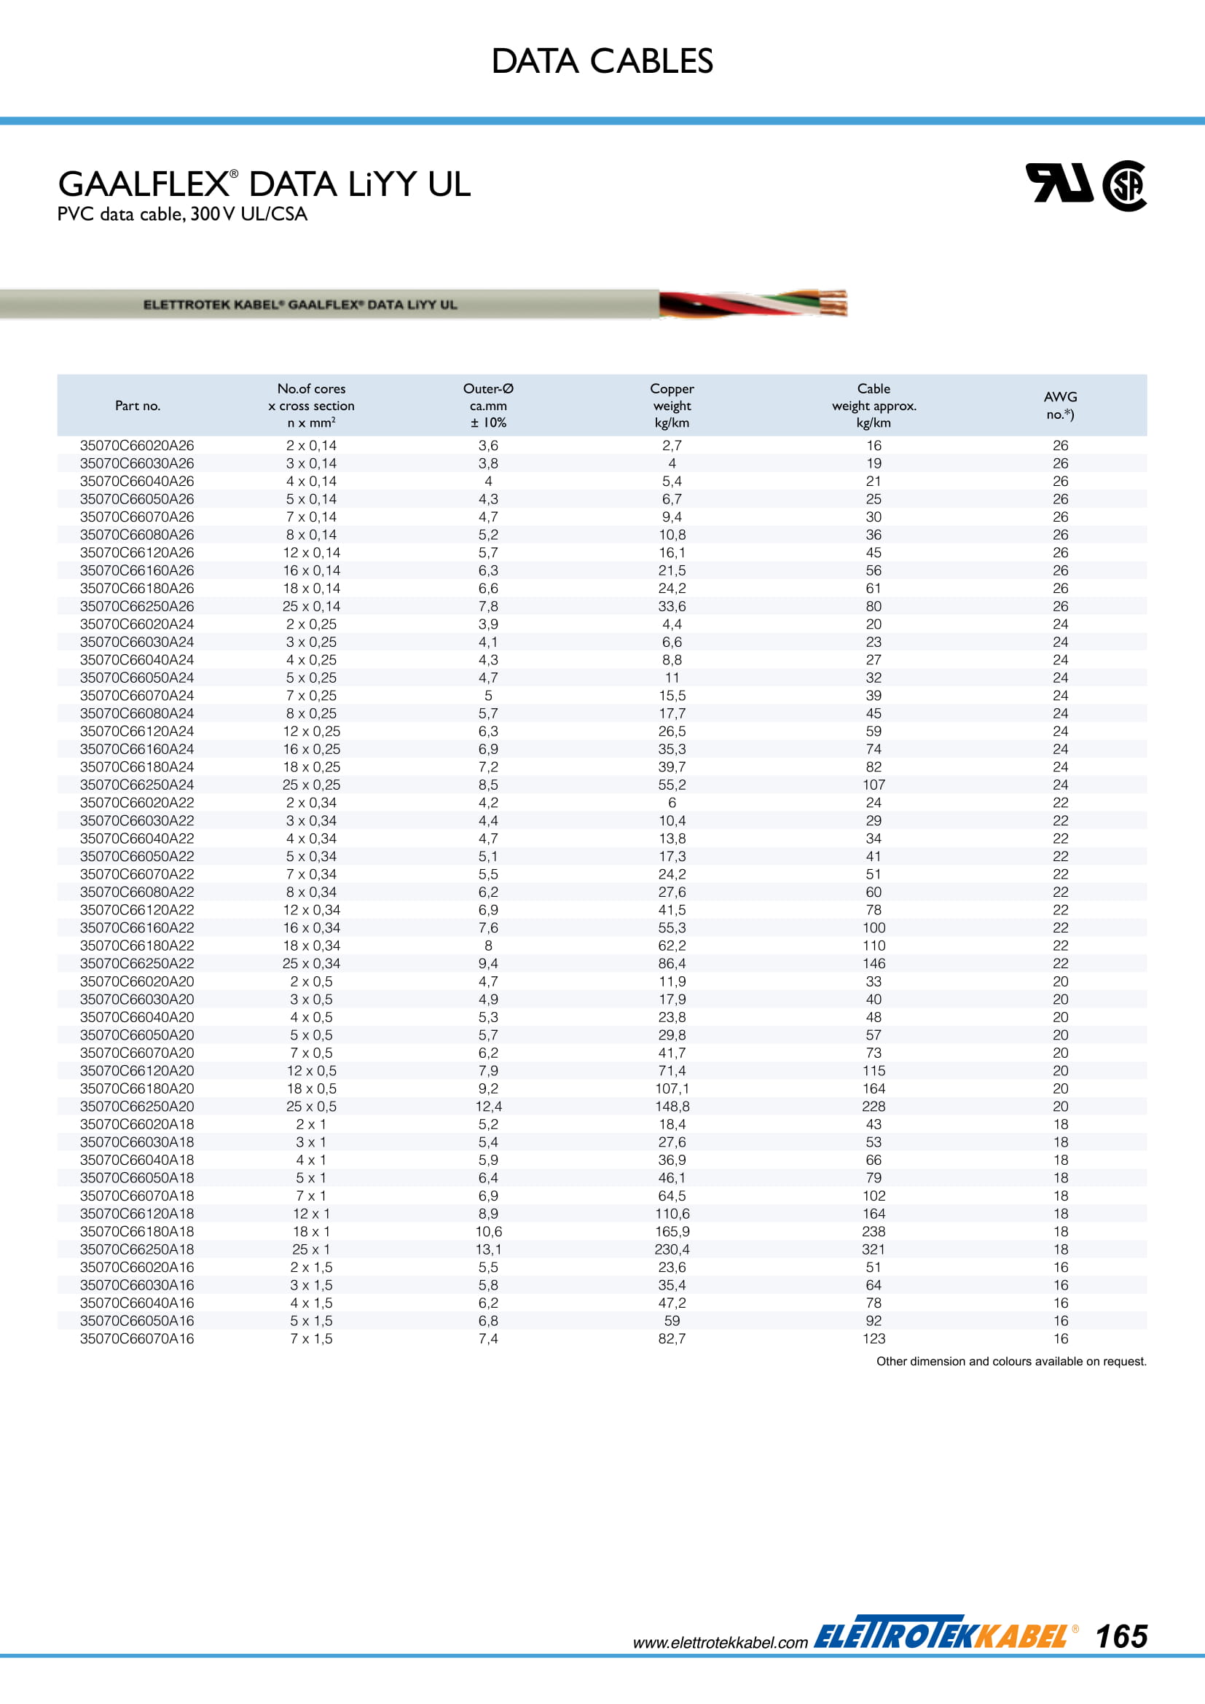The image size is (1205, 1704).
Task: Select the 'Other dimension and colours' note
Action: tap(1011, 1362)
